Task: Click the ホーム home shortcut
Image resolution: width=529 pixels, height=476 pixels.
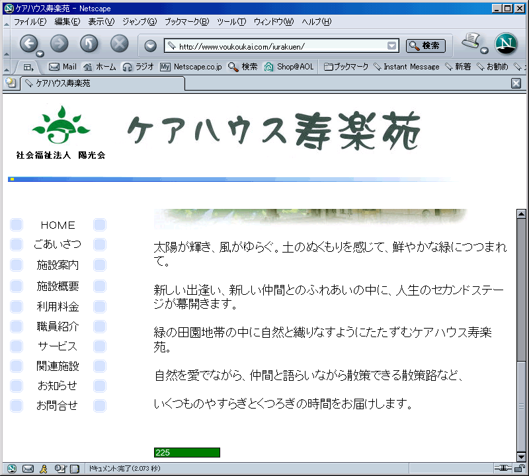Action: [x=100, y=67]
